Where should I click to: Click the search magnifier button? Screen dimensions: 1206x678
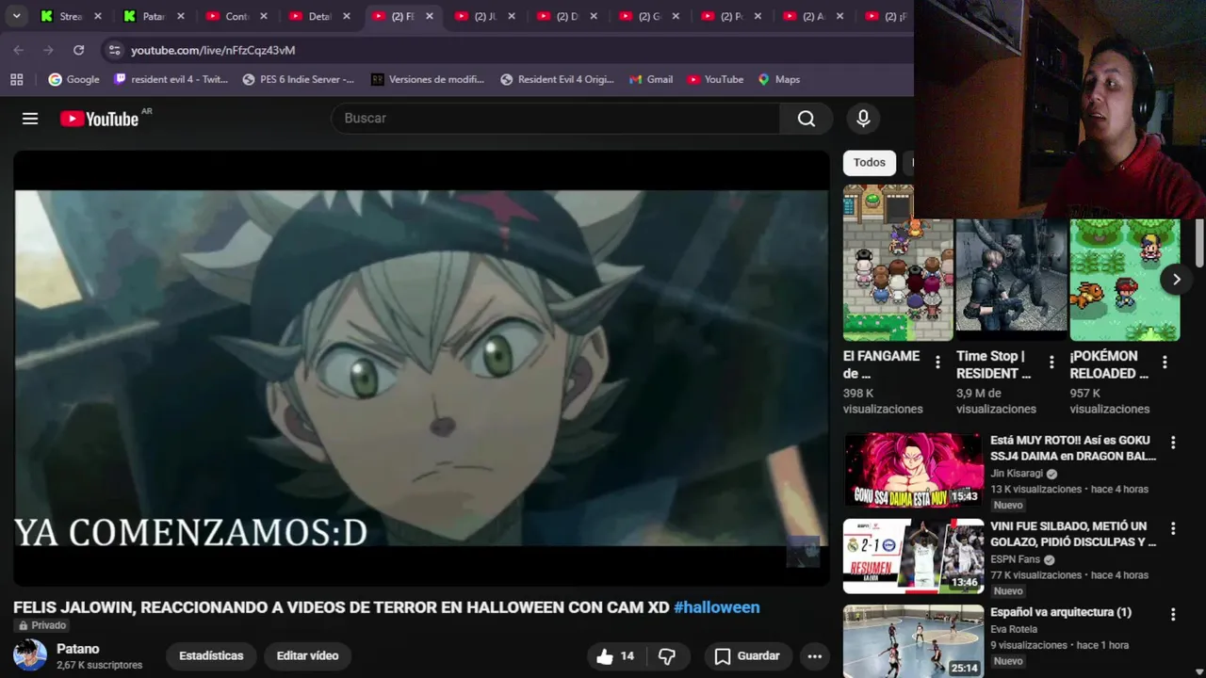click(806, 119)
